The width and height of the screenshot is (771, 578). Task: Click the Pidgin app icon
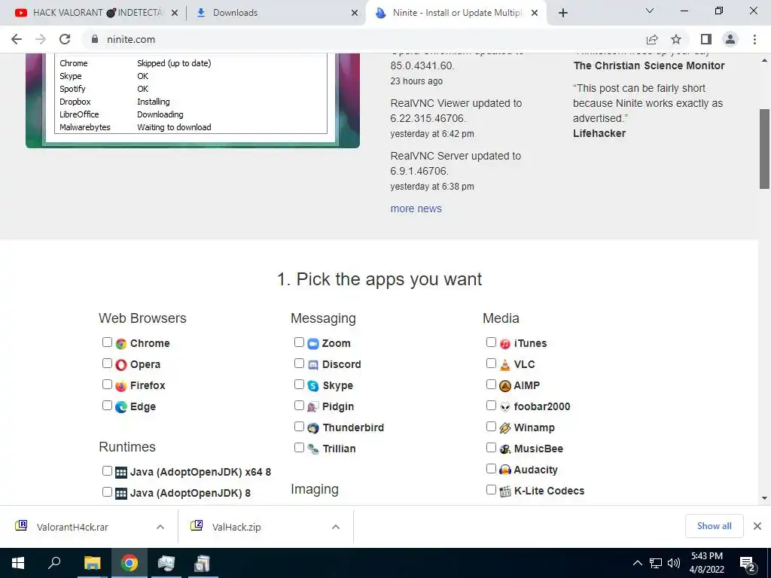(x=313, y=407)
